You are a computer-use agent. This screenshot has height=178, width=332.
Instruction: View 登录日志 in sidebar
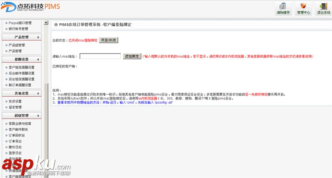[15, 153]
